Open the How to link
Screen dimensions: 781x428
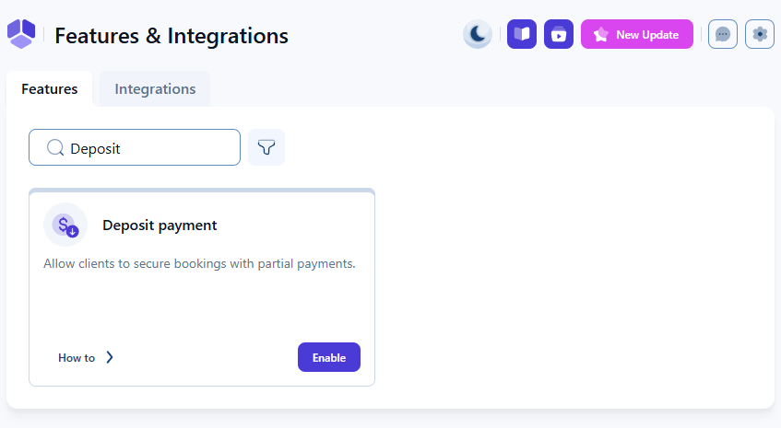tap(77, 358)
